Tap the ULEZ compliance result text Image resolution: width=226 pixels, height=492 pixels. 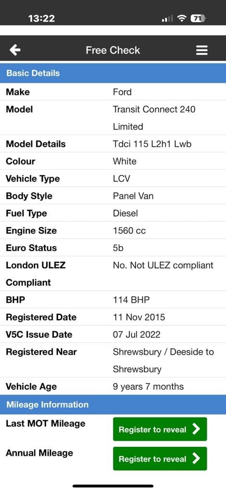point(163,265)
